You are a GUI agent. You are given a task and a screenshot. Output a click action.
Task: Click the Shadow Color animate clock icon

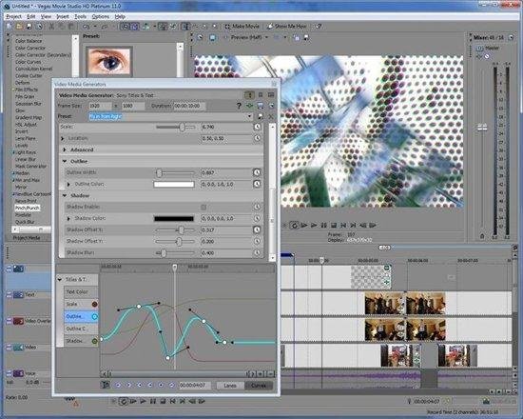click(257, 218)
